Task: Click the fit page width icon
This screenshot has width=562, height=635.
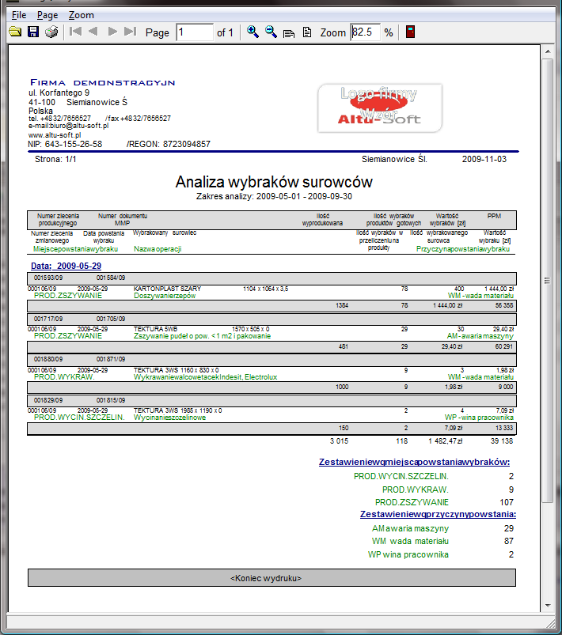Action: tap(289, 32)
